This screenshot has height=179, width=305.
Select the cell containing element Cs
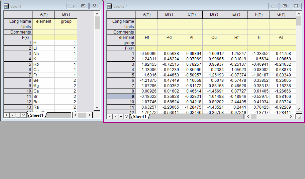tap(43, 70)
